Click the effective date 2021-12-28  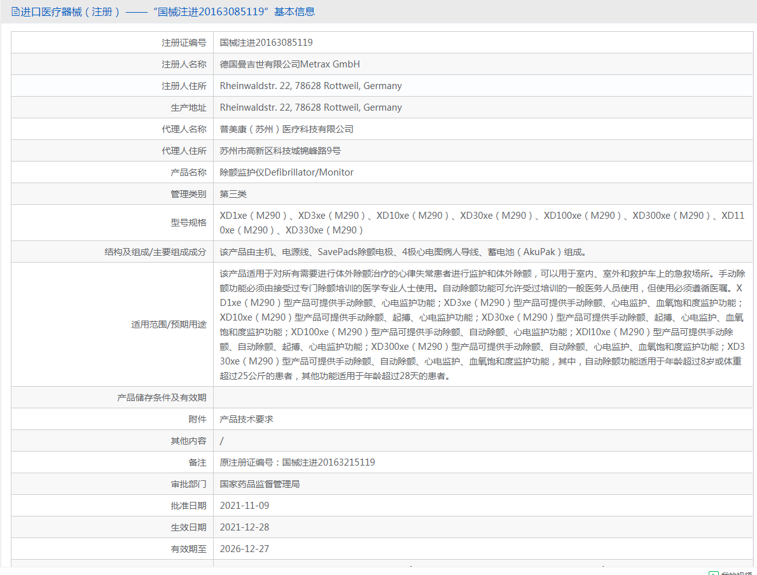(244, 527)
